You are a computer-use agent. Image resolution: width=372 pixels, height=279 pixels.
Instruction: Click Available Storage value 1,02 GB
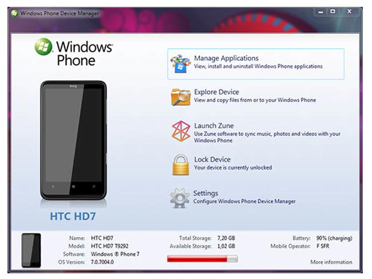pyautogui.click(x=226, y=246)
